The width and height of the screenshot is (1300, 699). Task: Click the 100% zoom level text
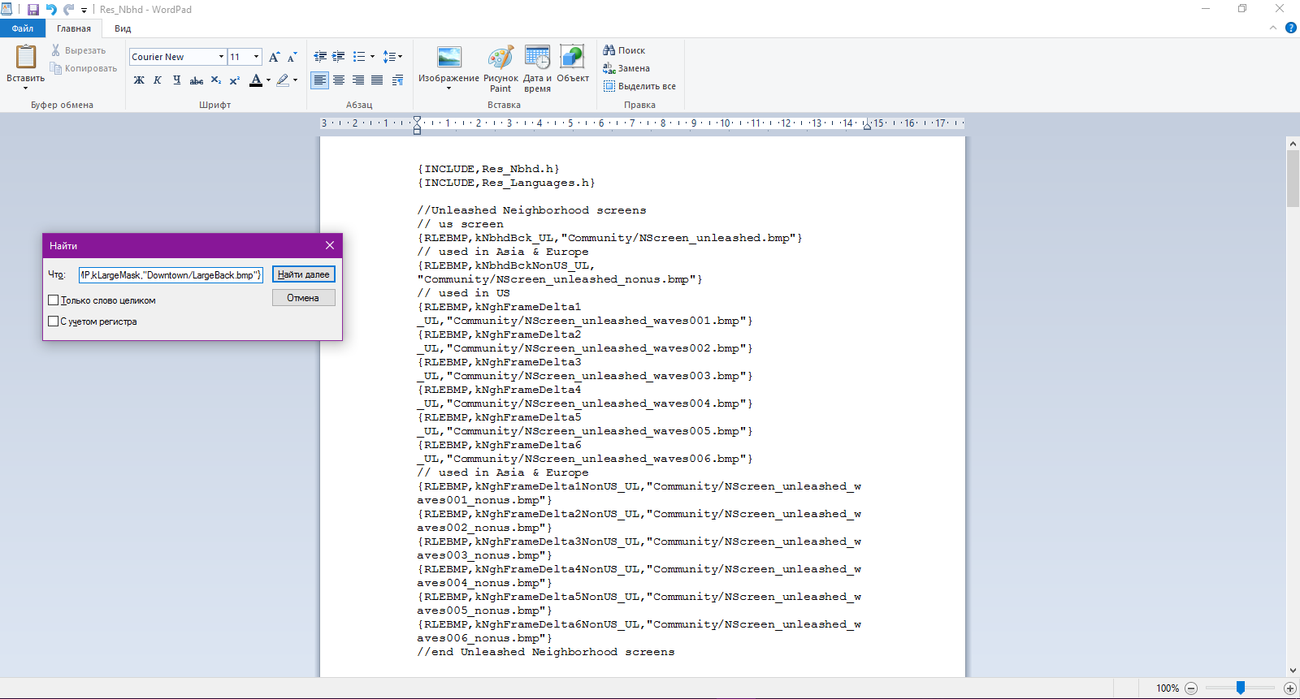[x=1168, y=688]
